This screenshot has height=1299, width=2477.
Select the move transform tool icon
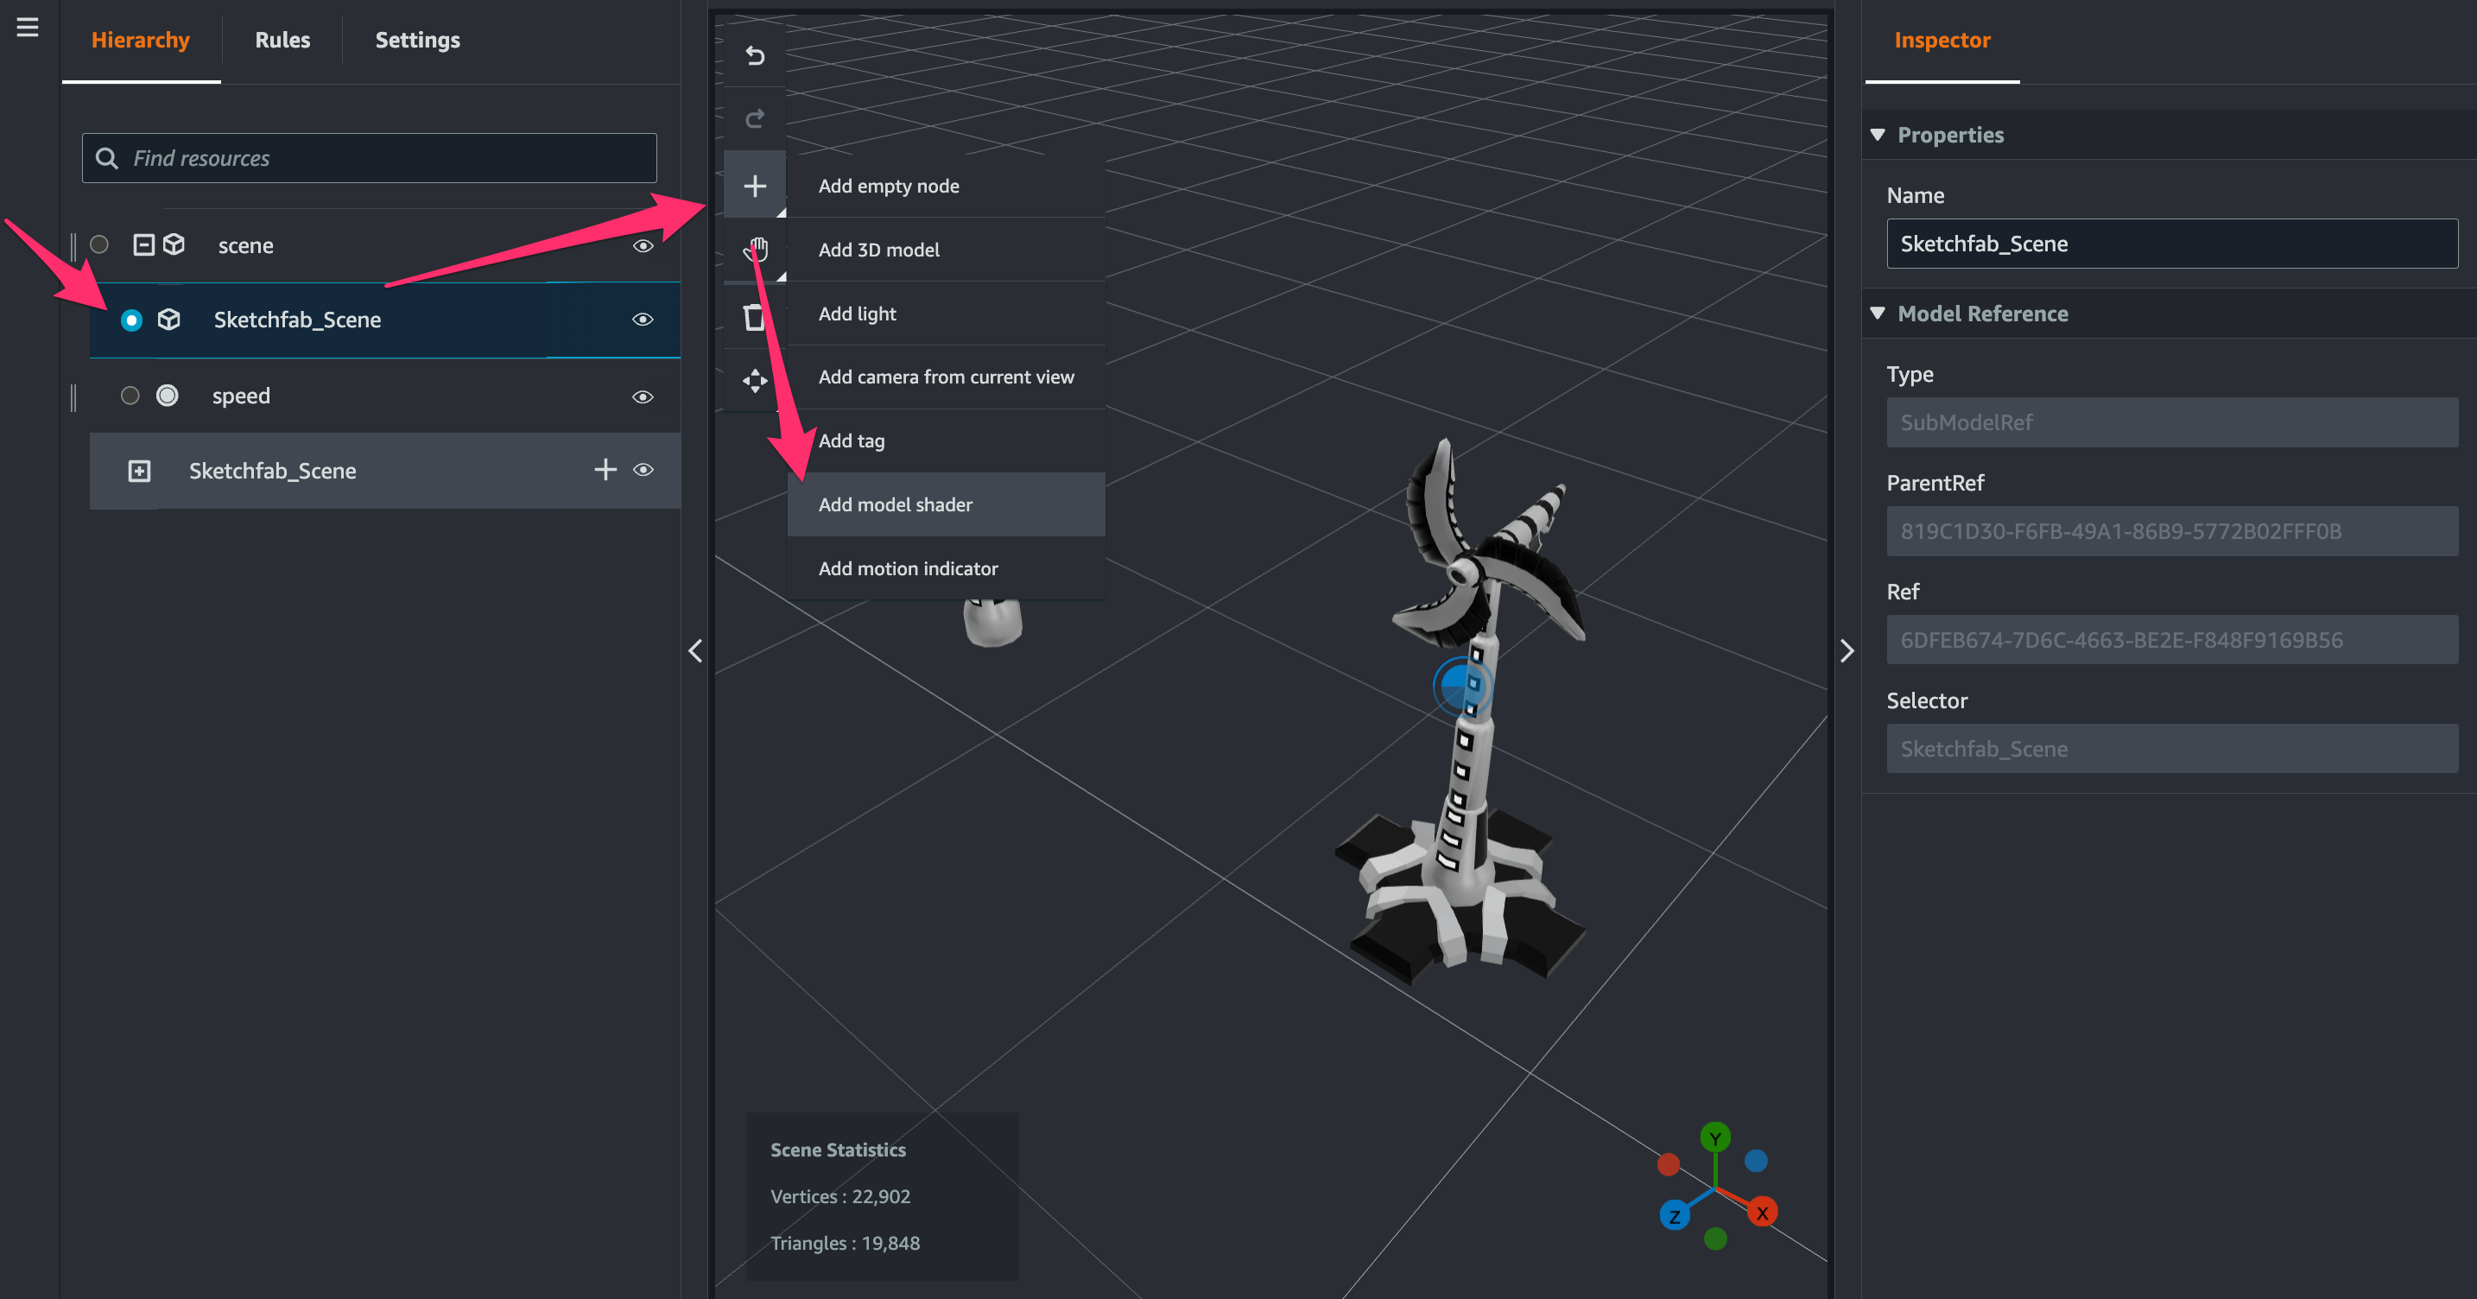click(755, 381)
